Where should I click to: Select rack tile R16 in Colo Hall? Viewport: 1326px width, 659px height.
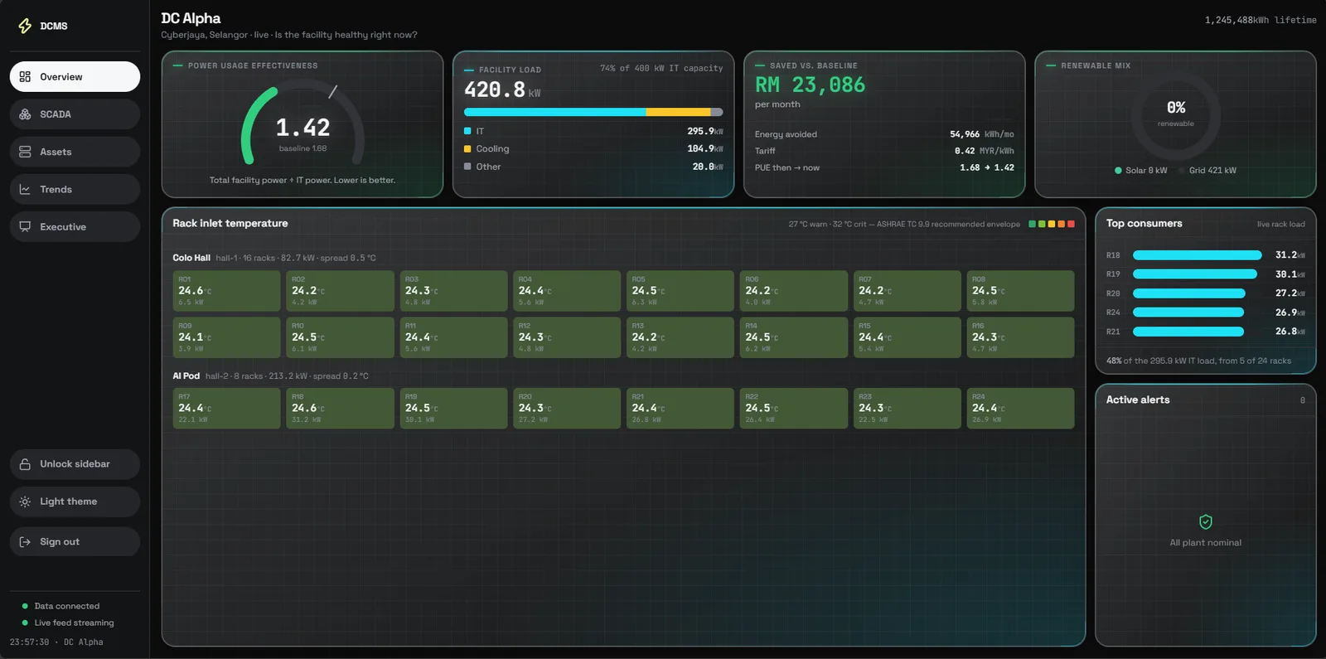click(x=1020, y=337)
